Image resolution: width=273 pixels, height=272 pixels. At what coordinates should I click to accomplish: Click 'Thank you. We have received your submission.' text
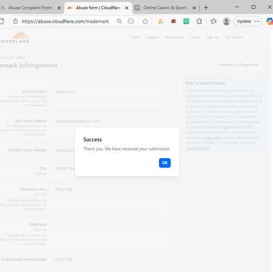pyautogui.click(x=127, y=149)
